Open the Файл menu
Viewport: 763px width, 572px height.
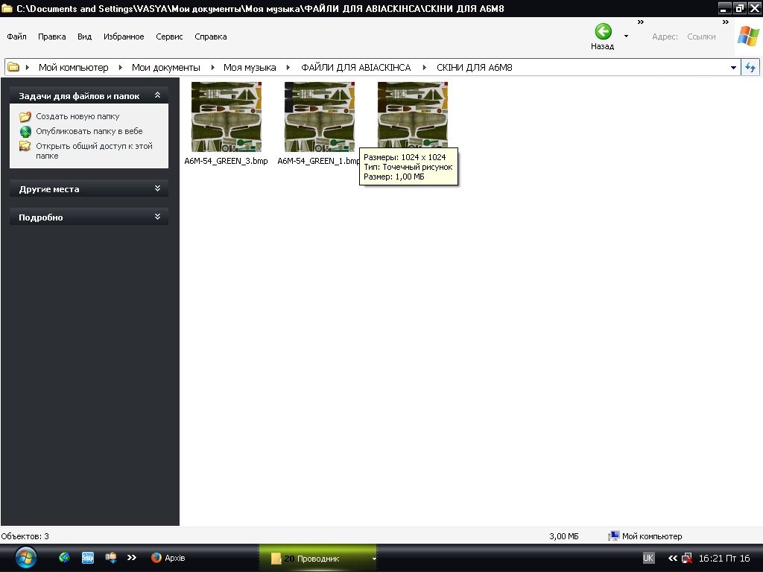coord(16,36)
